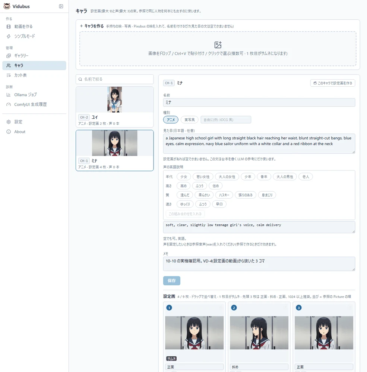Image resolution: width=367 pixels, height=372 pixels.
Task: Open カット表 page
Action: click(34, 75)
